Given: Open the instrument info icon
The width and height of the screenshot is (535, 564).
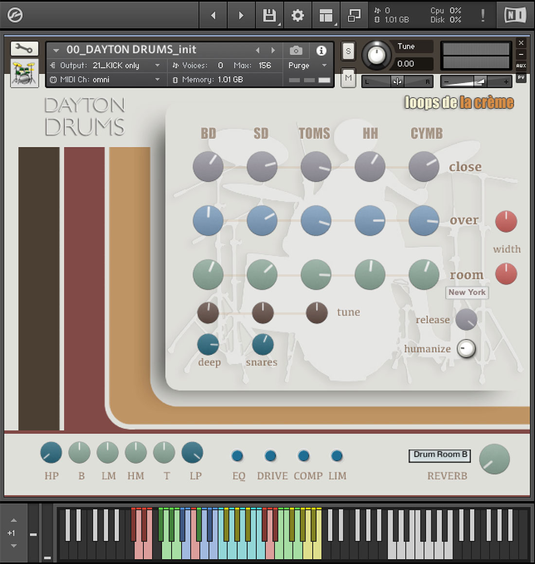Looking at the screenshot, I should (x=321, y=51).
